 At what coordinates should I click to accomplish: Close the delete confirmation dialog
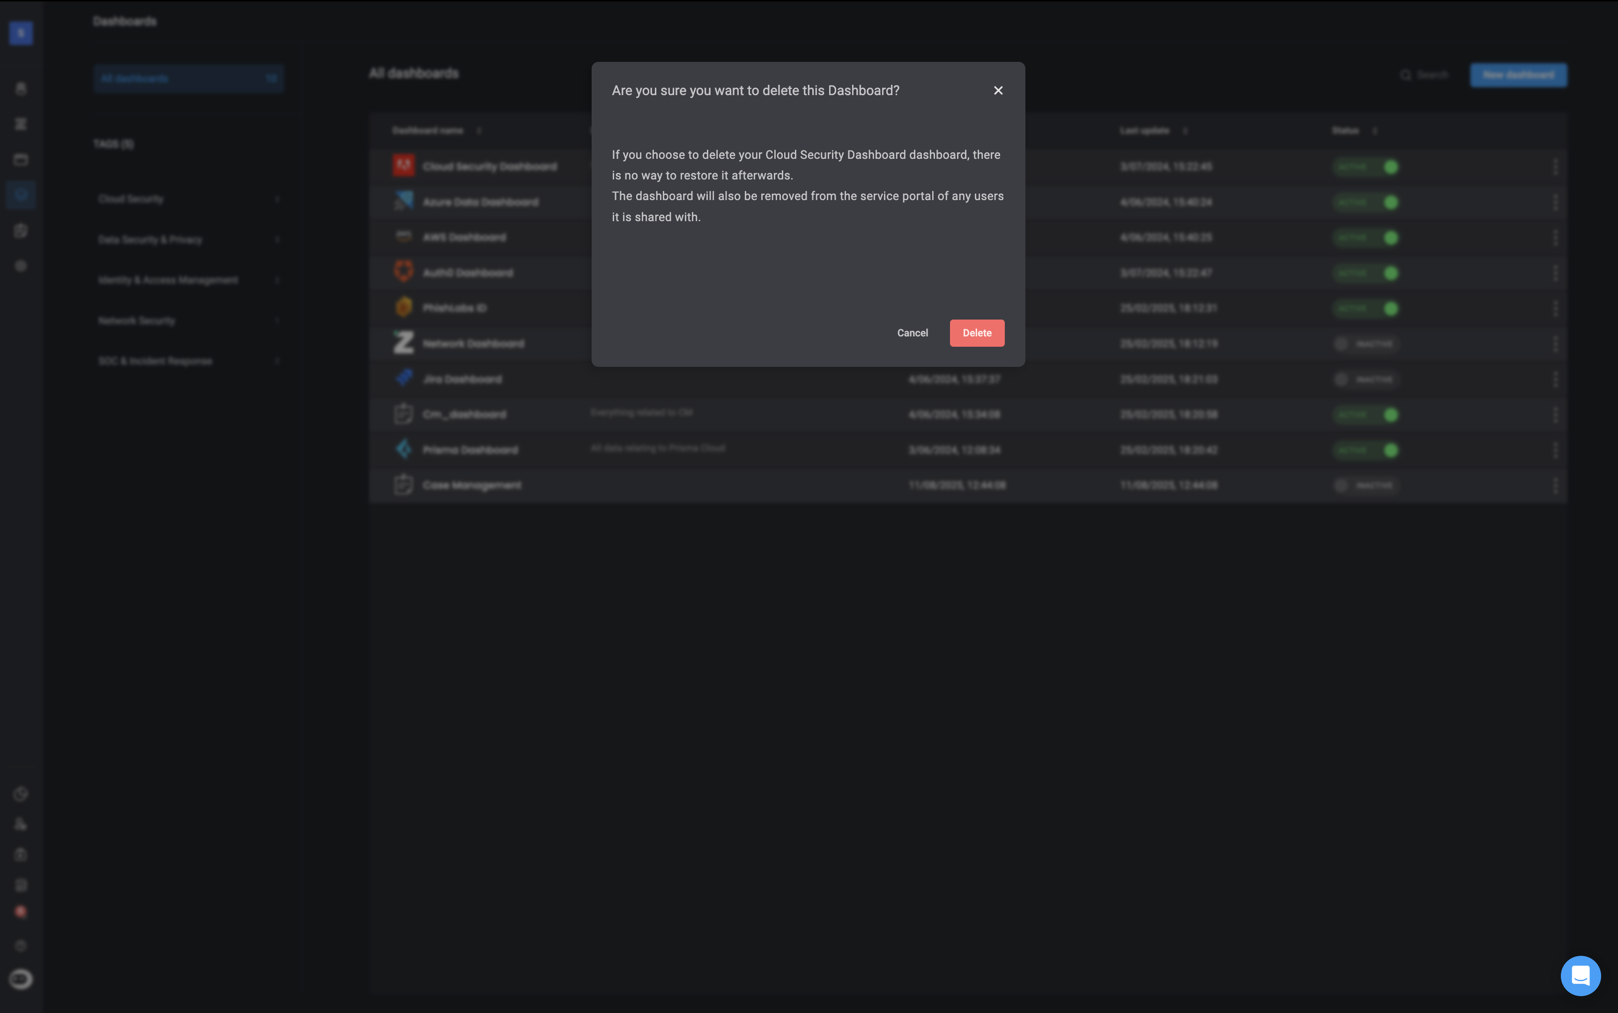[998, 90]
